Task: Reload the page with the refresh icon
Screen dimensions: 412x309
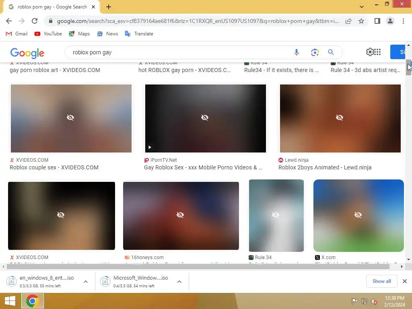Action: [x=35, y=21]
